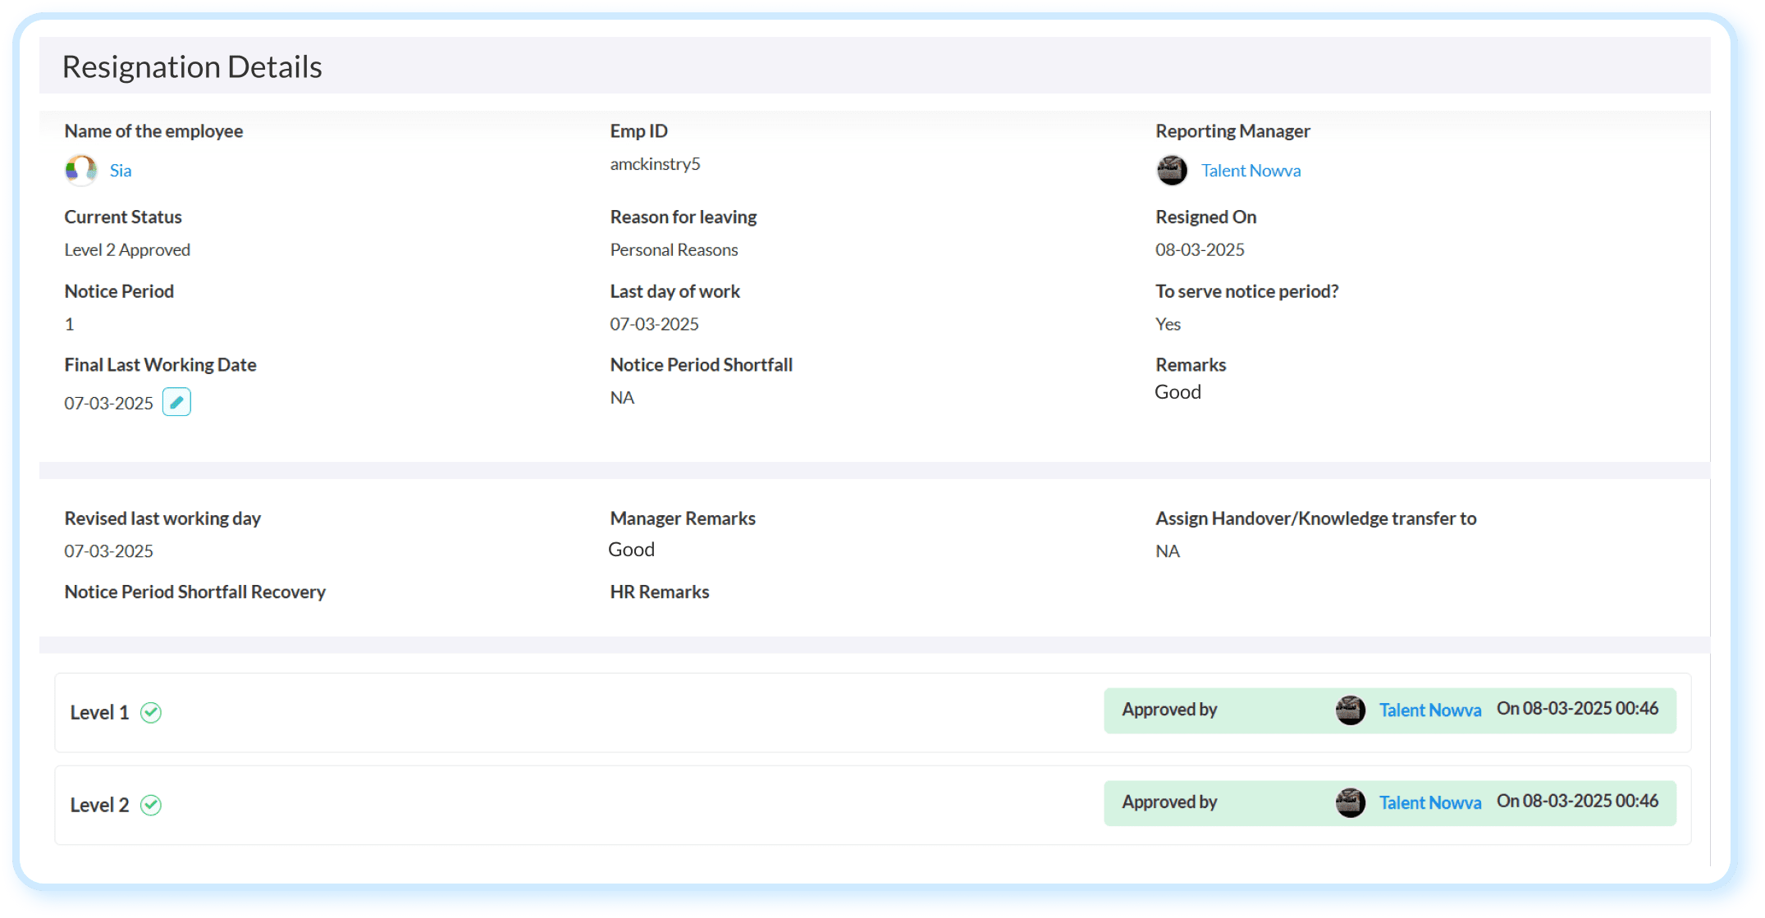
Task: Click the Level 1 approved checkmark icon
Action: pos(151,712)
